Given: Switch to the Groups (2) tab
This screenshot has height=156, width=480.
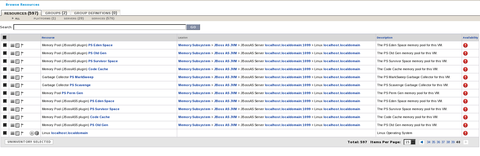Looking at the screenshot, I should (x=56, y=13).
